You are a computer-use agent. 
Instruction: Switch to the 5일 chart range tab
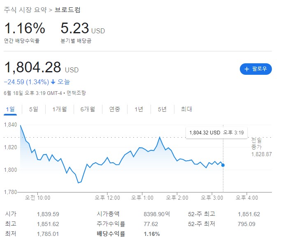tap(34, 109)
